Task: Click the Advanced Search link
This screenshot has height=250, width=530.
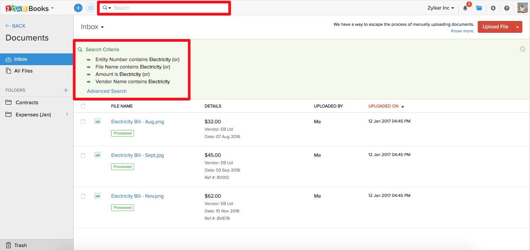Action: [x=106, y=91]
